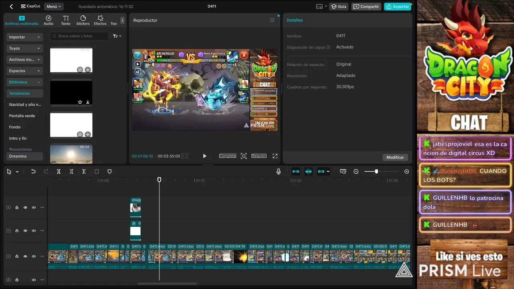Viewport: 514px width, 289px height.
Task: Start a voiceover recording with the microphone
Action: coord(278,171)
